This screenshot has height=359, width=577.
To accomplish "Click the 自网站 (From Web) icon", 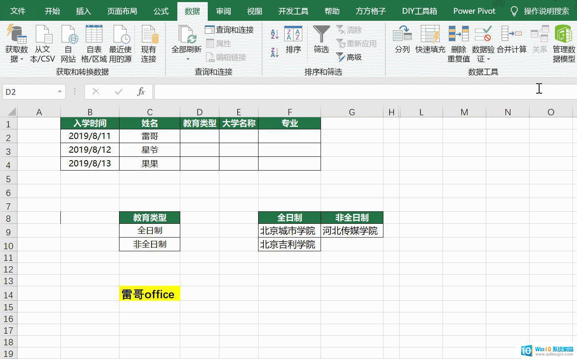I will coord(68,44).
